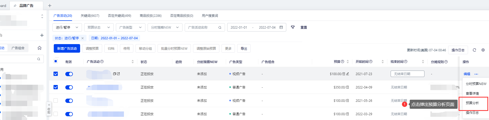Screen dimensions: 489x120
Task: Click the open-external icon in first campaign row
Action: tap(118, 74)
